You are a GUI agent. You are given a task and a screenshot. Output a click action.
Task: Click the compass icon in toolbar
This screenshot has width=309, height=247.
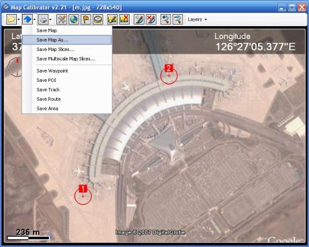coord(98,19)
